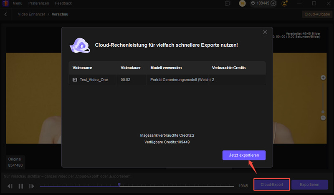Close the cloud export dialog
Image resolution: width=334 pixels, height=195 pixels.
point(264,32)
